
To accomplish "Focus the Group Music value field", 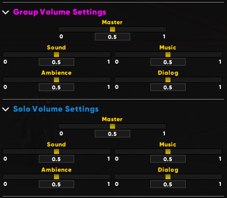I will tap(168, 62).
